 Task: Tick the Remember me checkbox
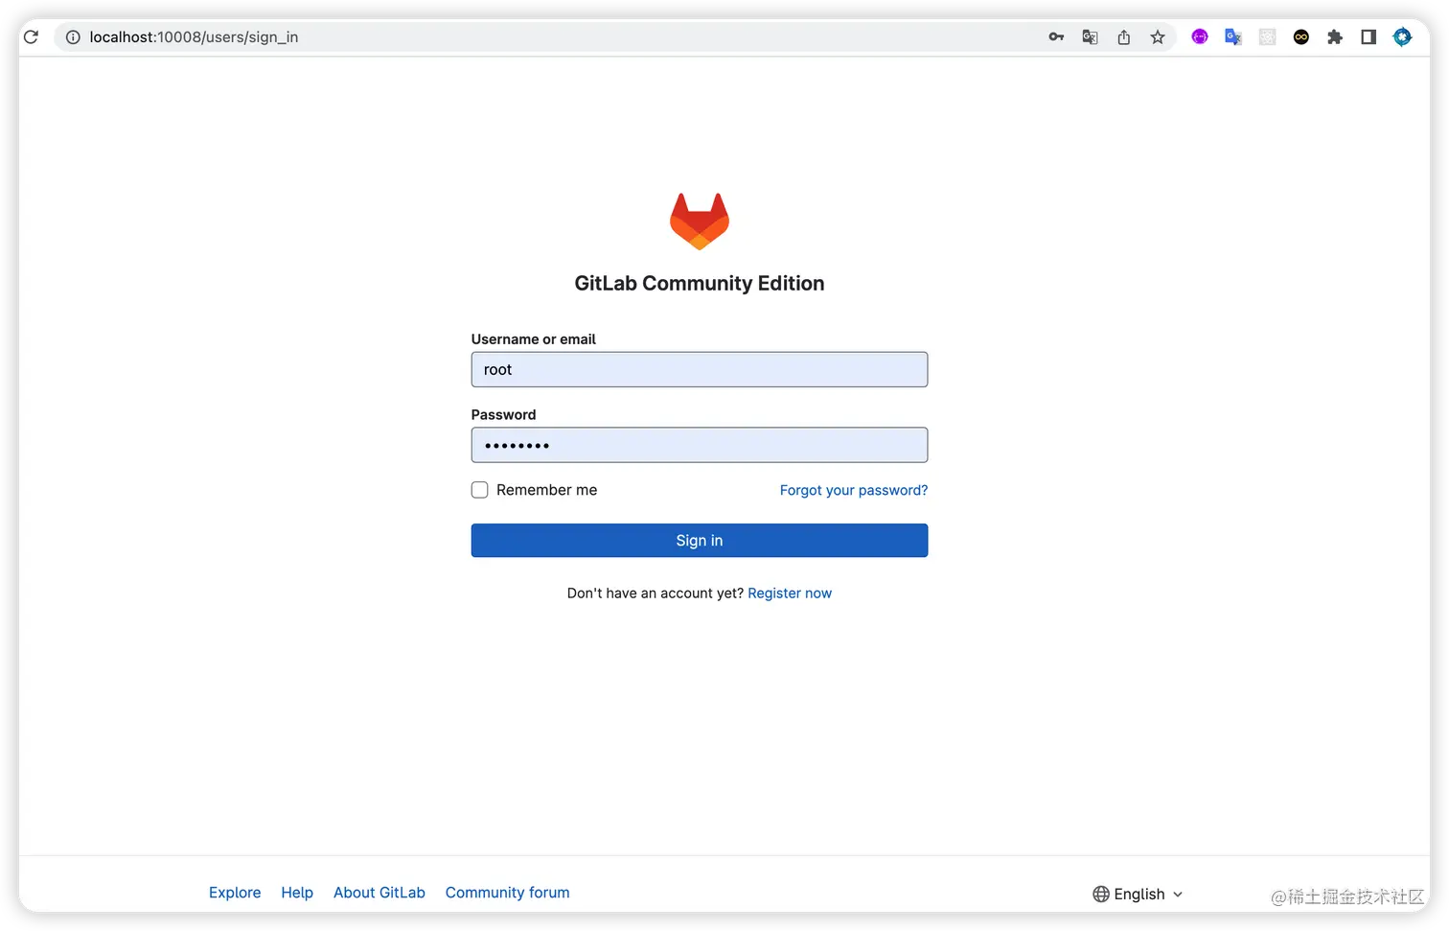click(480, 490)
